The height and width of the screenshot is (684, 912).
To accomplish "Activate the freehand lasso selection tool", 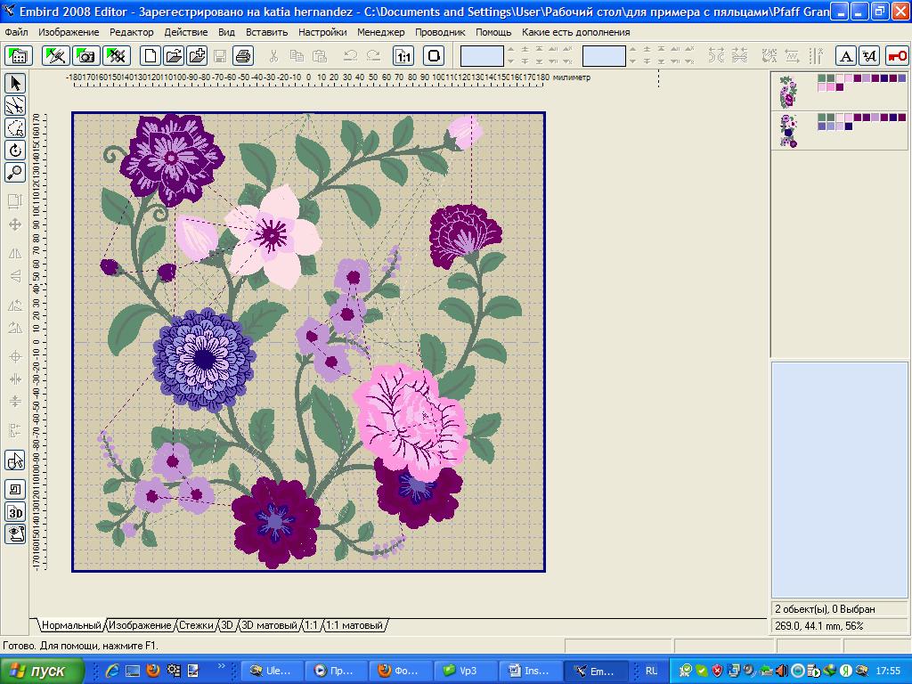I will pyautogui.click(x=15, y=128).
